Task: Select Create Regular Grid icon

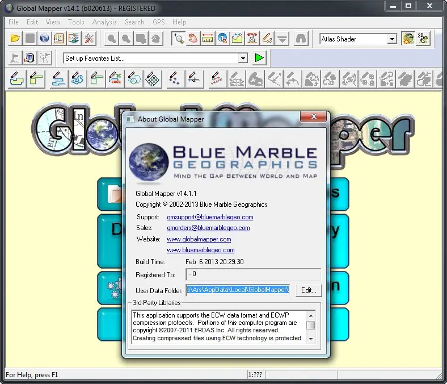Action: 153,78
